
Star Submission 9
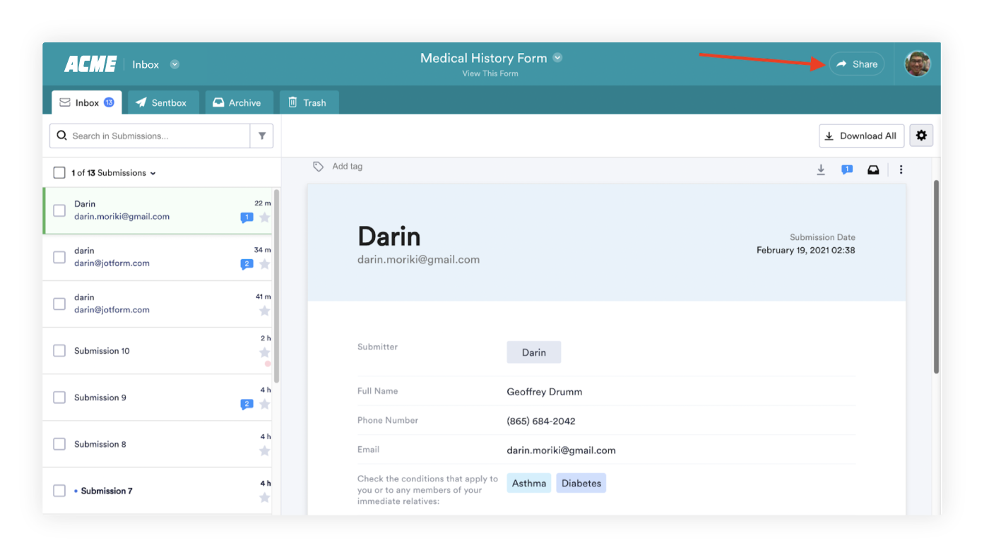265,405
